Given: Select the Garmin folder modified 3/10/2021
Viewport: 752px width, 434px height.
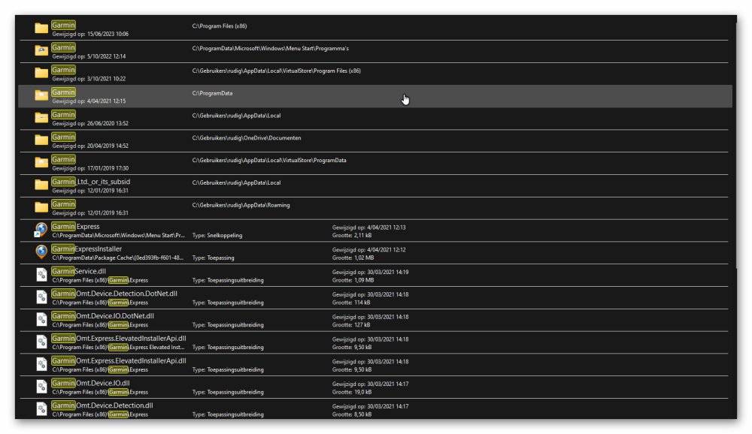Looking at the screenshot, I should point(63,71).
